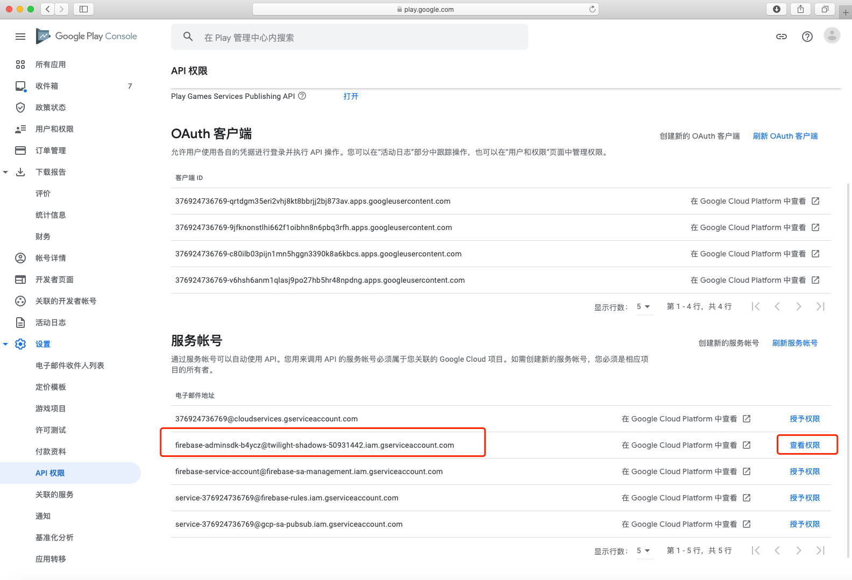Open external link icon for 9jfknonstlhi OAuth client
This screenshot has width=852, height=580.
815,227
